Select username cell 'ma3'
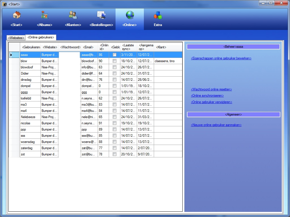 (30, 105)
